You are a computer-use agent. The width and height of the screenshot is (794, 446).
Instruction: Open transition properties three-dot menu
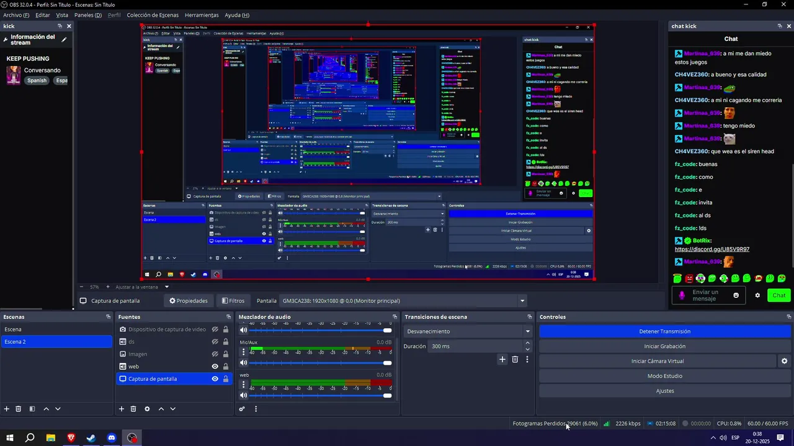tap(527, 359)
